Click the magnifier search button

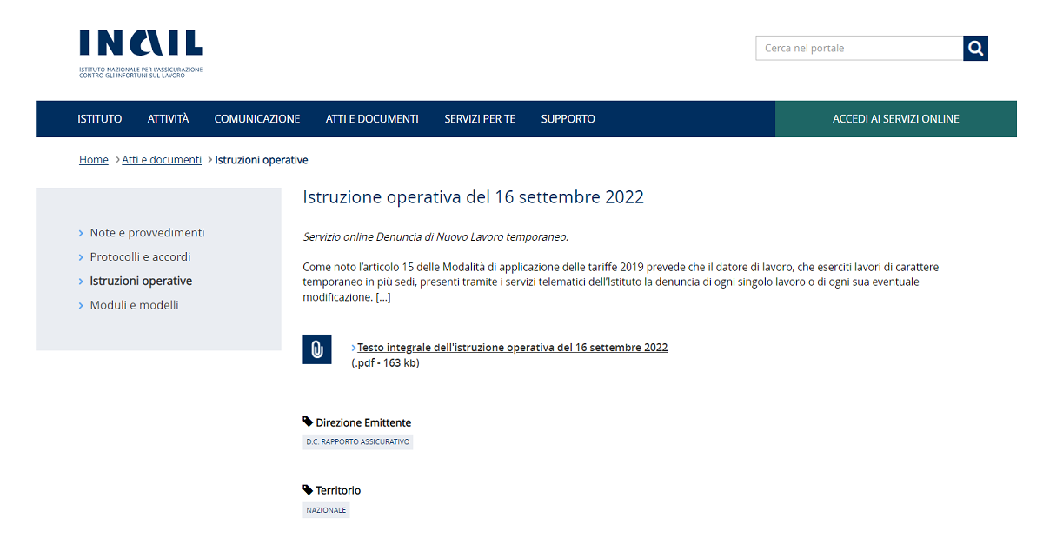975,48
